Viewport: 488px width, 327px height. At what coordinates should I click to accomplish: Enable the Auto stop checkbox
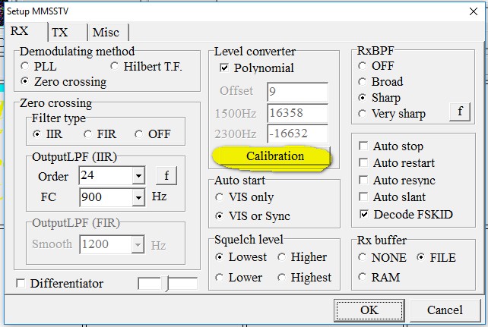pyautogui.click(x=364, y=146)
